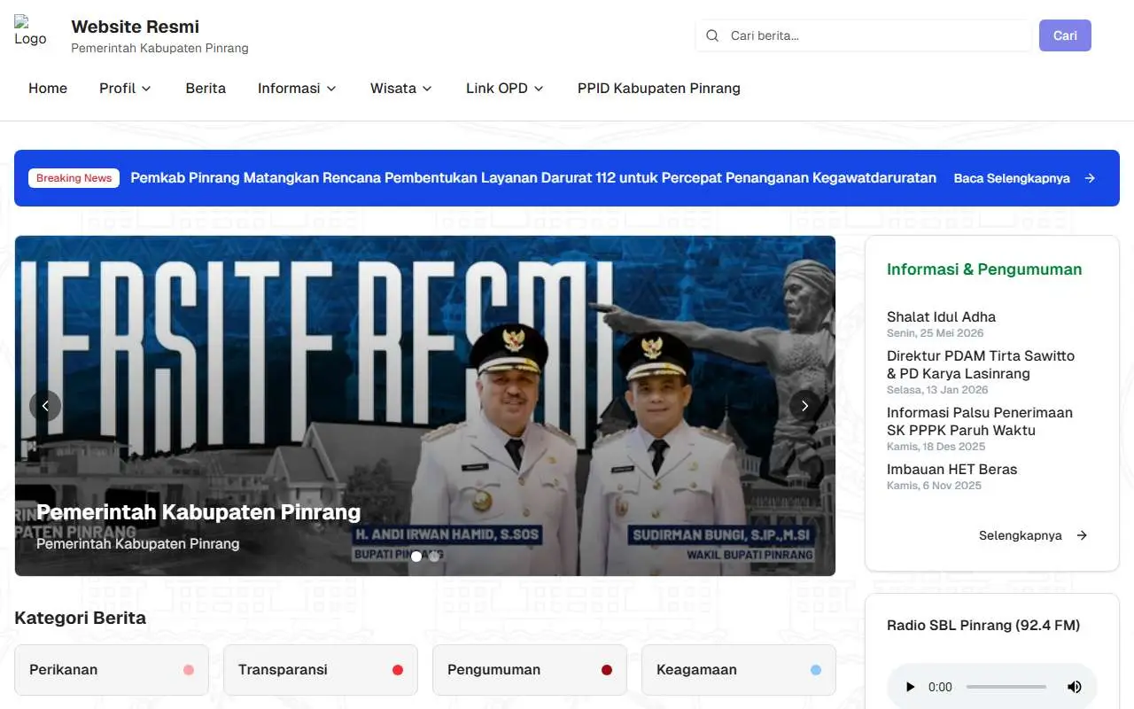The image size is (1134, 709).
Task: Expand the Informasi dropdown menu
Action: [x=298, y=88]
